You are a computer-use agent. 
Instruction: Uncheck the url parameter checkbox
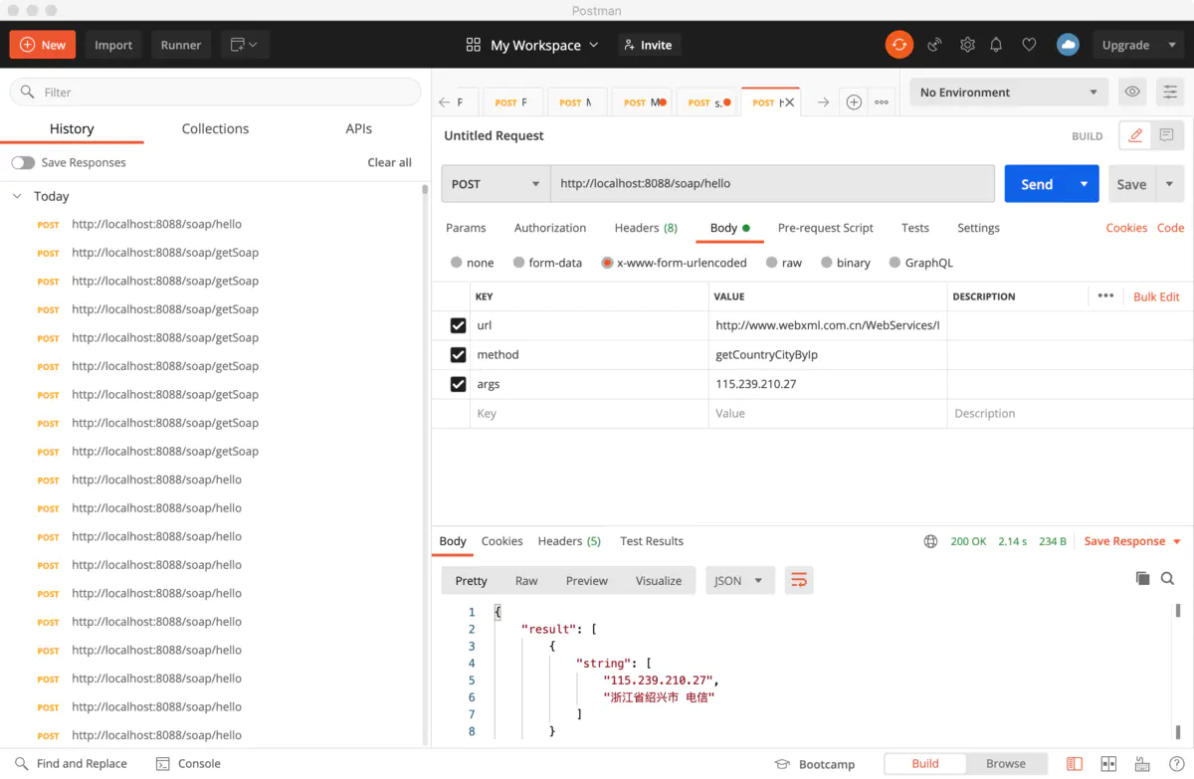tap(458, 325)
